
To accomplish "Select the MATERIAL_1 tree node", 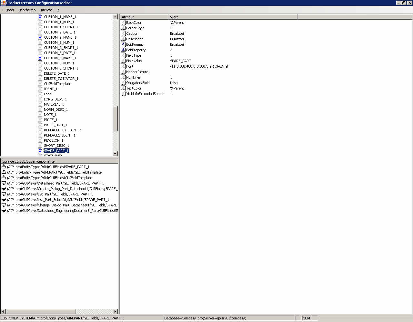I will (54, 104).
